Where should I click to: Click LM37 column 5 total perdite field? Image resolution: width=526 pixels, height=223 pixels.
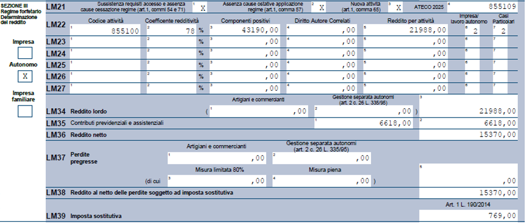468,175
